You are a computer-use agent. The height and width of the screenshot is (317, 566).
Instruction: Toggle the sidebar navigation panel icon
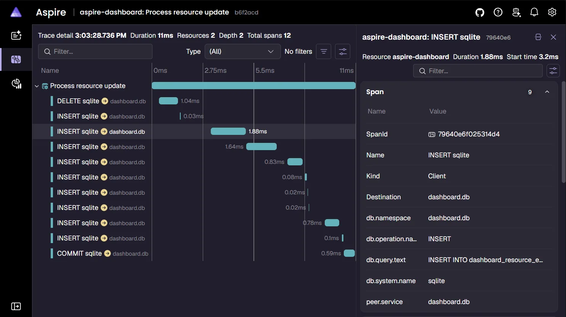click(x=16, y=306)
